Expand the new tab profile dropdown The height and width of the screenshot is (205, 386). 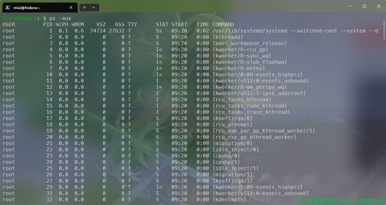(94, 7)
